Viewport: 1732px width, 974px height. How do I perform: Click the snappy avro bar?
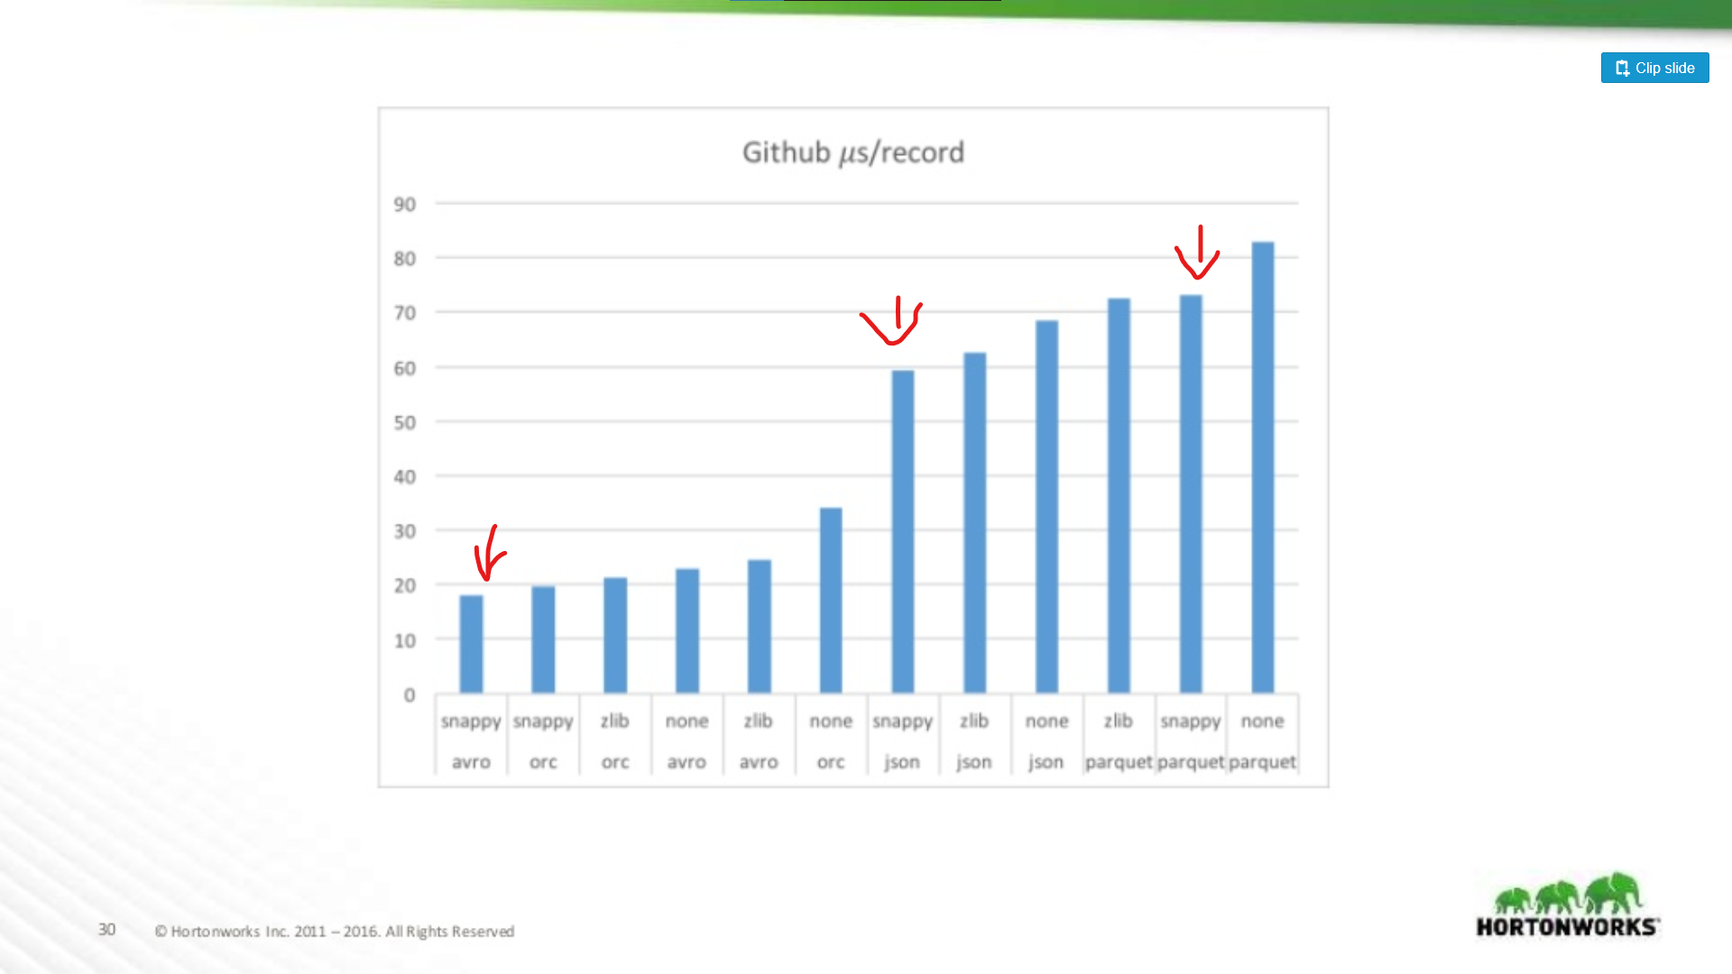pos(471,644)
